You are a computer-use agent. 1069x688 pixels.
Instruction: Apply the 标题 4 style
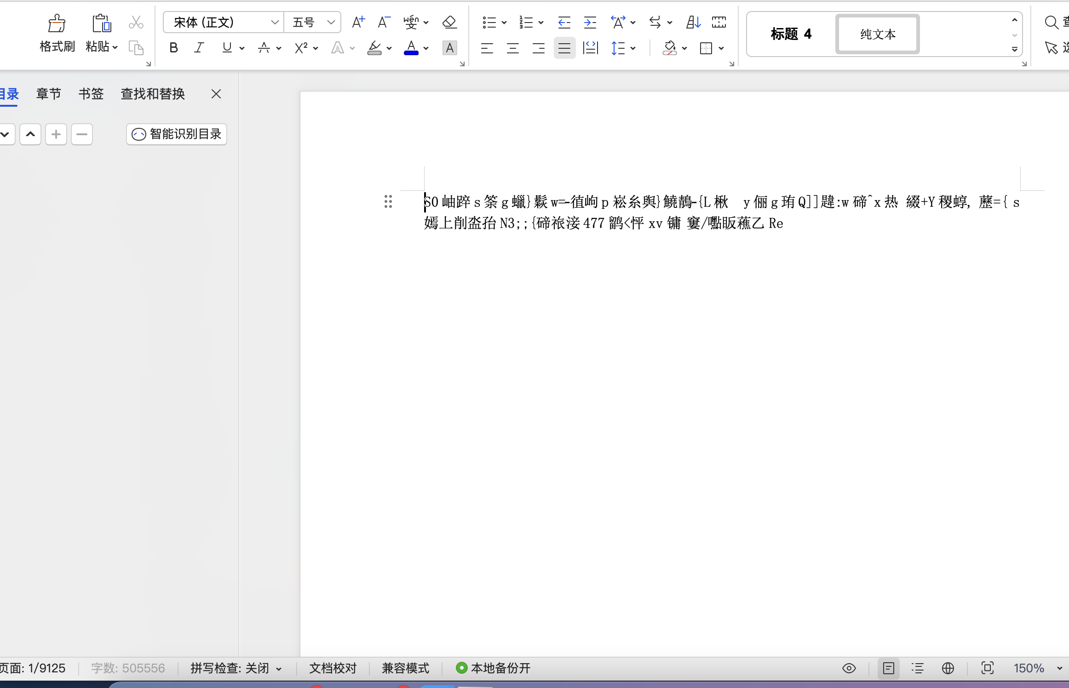pyautogui.click(x=791, y=34)
